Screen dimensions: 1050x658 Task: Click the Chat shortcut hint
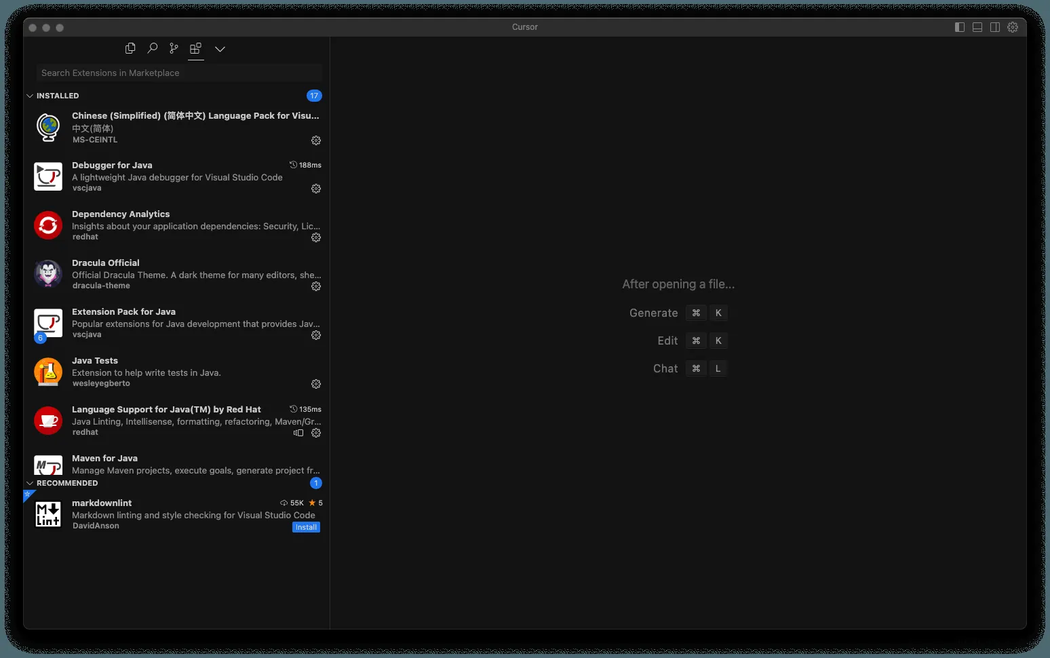pos(690,368)
